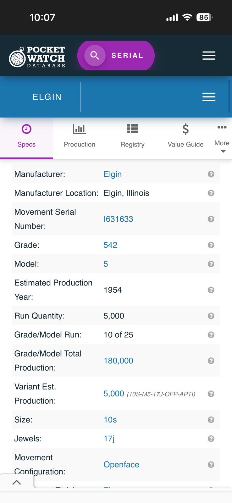Show help for Movement Configuration row
This screenshot has width=232, height=503.
211,465
